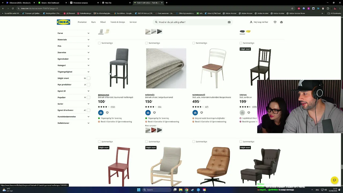Open the BERGMUND product link
Screen dimensions: 343x193
(x=103, y=95)
